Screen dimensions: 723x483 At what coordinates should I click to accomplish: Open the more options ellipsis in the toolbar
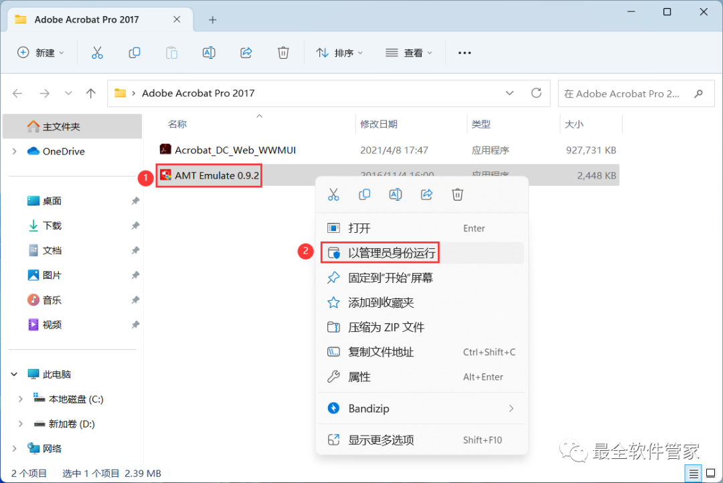tap(465, 53)
